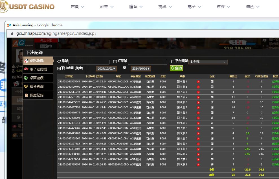The width and height of the screenshot is (279, 179).
Task: Open the 平台類型 dropdown showing 1.全部
Action: (x=208, y=62)
